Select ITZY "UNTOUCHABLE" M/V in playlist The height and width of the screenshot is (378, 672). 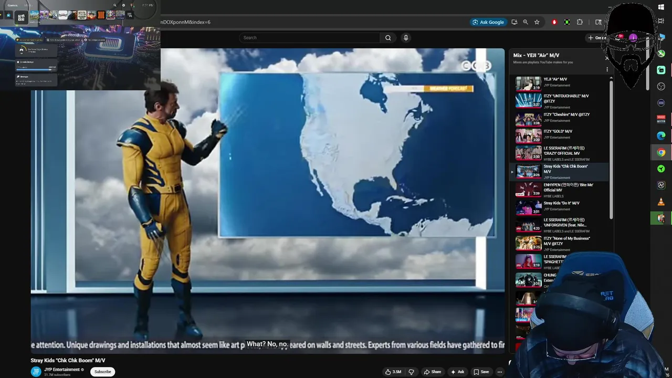(x=562, y=100)
